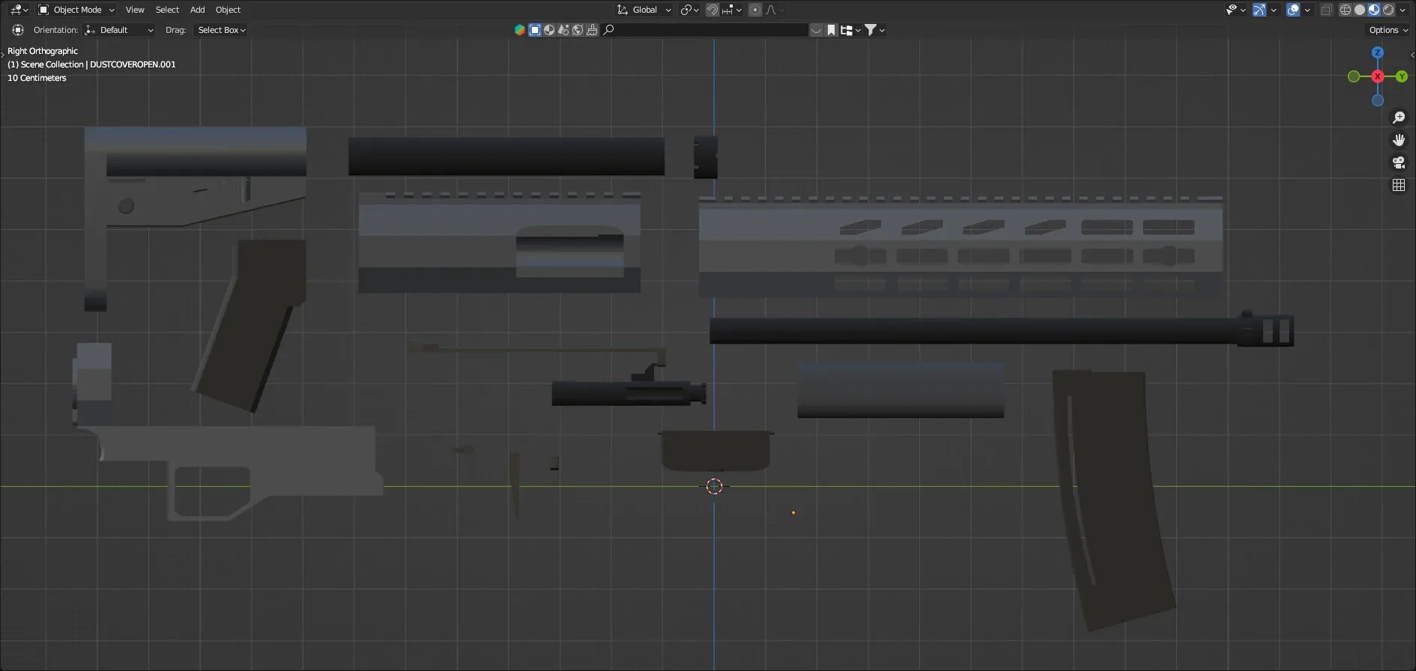Toggle the viewport gizmos display

[x=1259, y=10]
